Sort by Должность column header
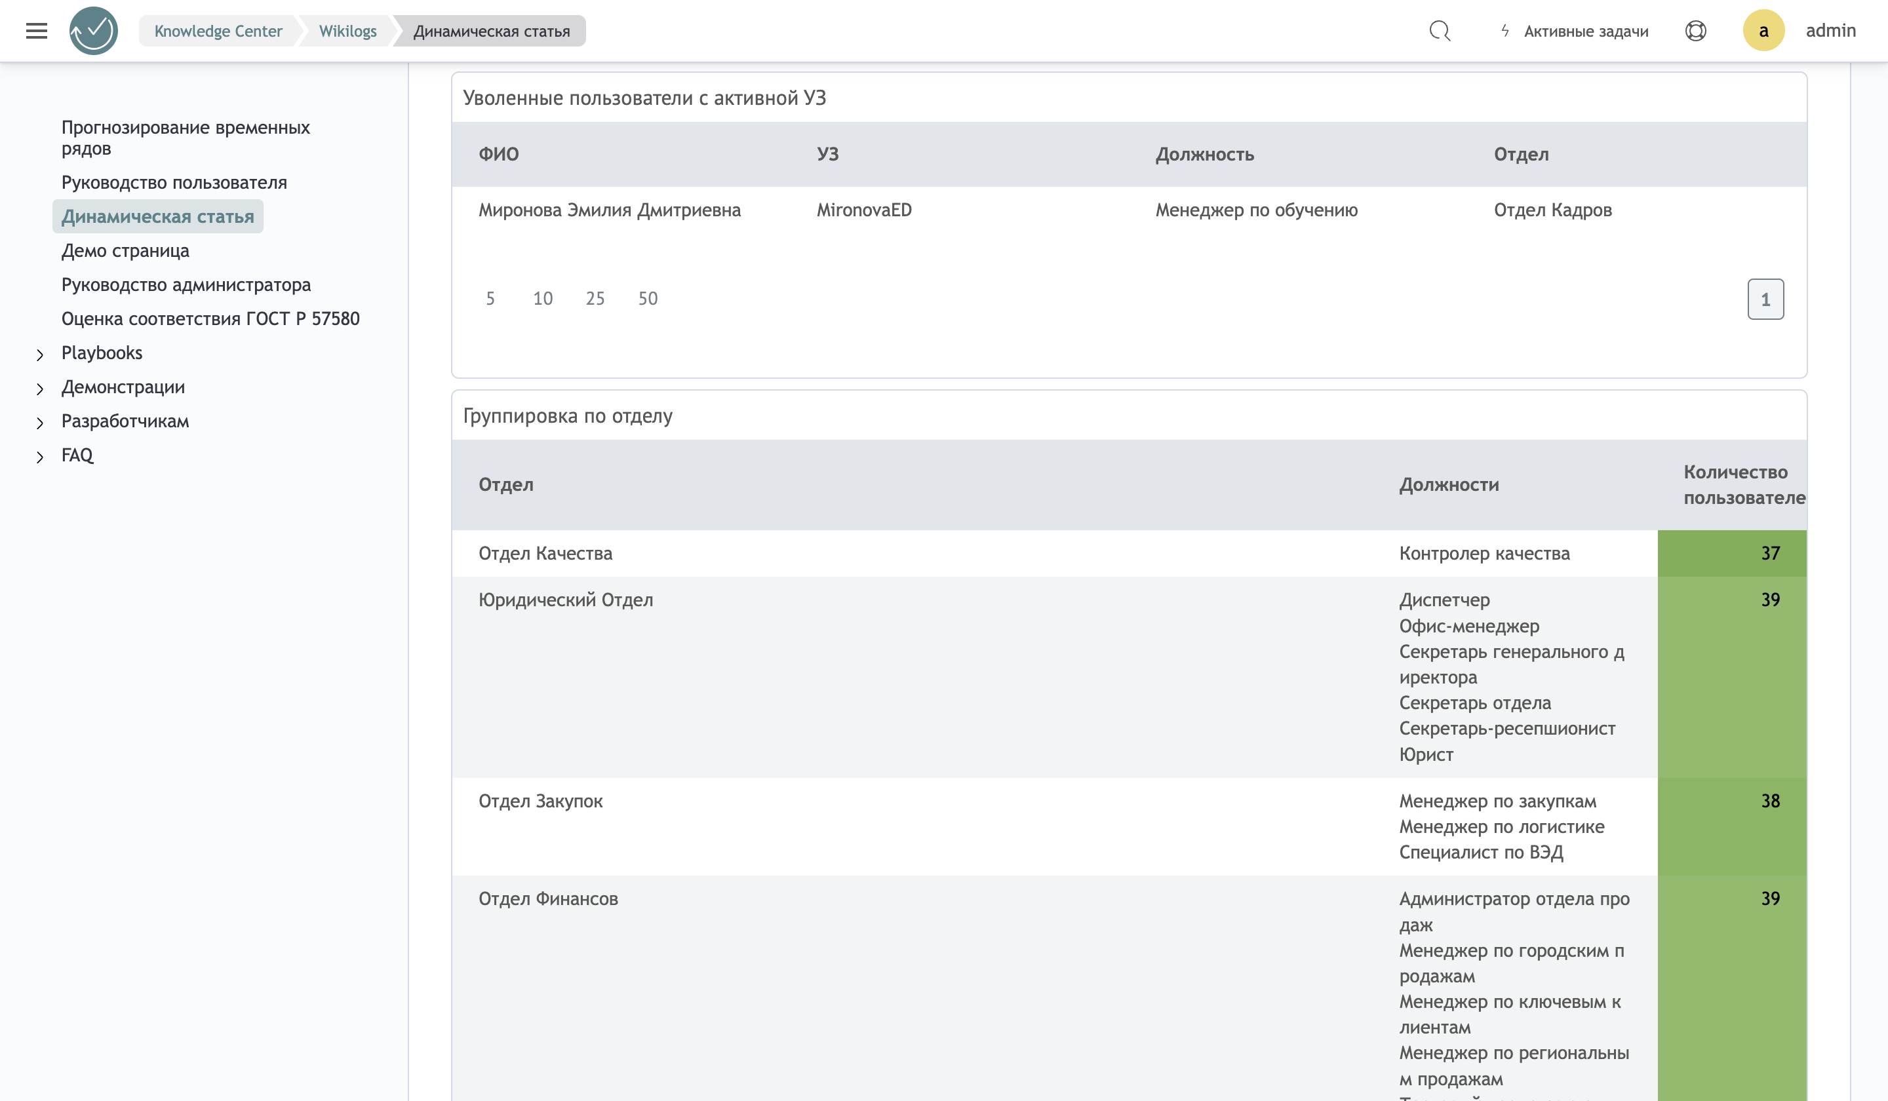 [1204, 154]
